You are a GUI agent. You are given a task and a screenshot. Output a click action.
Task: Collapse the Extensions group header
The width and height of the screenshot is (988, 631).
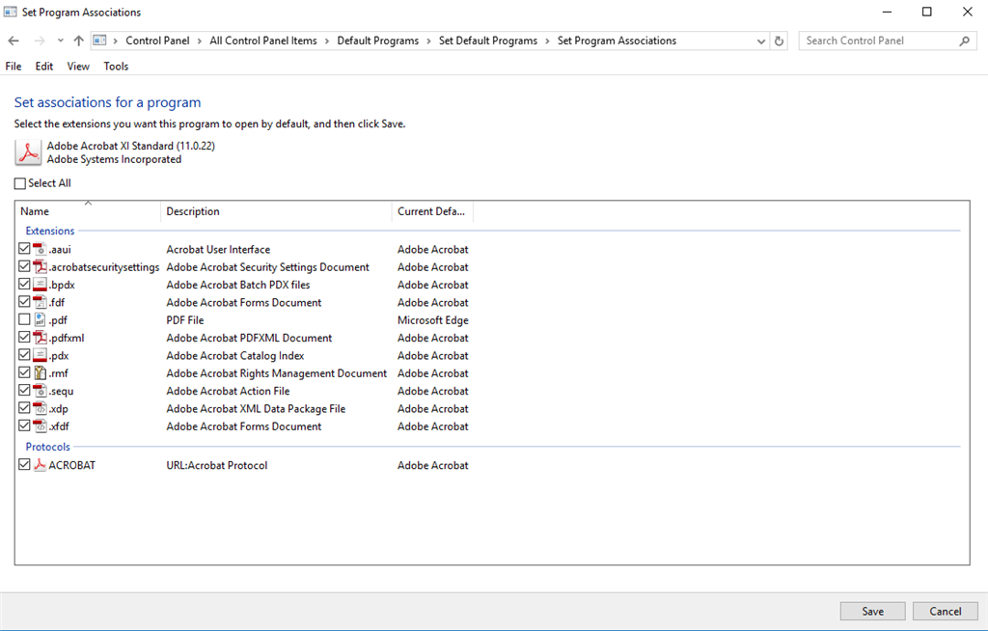(x=50, y=231)
